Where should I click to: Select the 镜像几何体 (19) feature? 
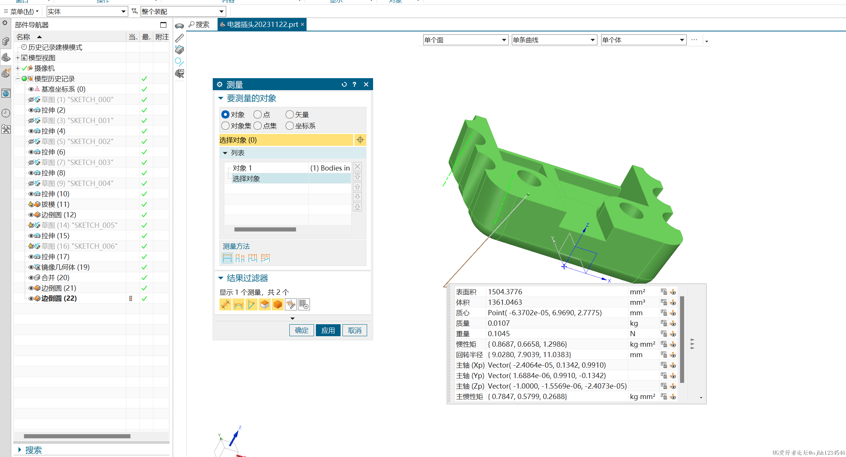pos(65,267)
